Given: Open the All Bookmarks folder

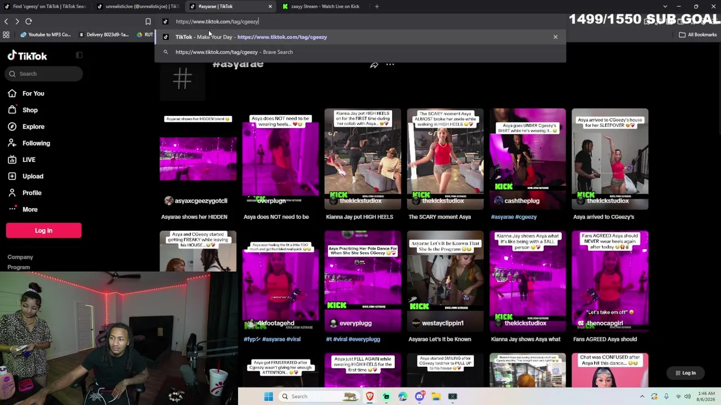Looking at the screenshot, I should [697, 35].
